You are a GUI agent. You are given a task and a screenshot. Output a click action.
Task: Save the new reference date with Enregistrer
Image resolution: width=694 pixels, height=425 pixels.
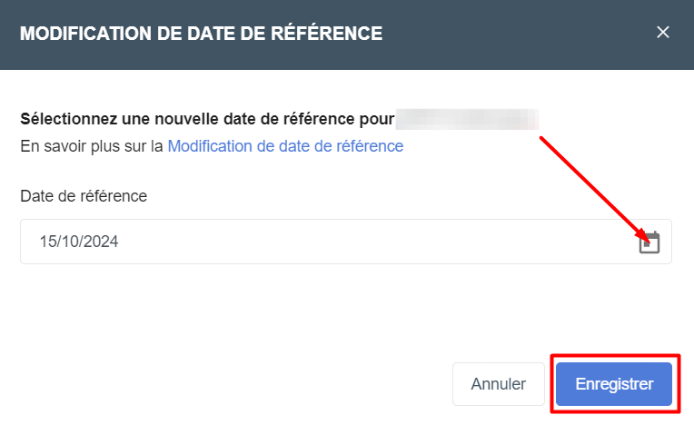[x=614, y=384]
